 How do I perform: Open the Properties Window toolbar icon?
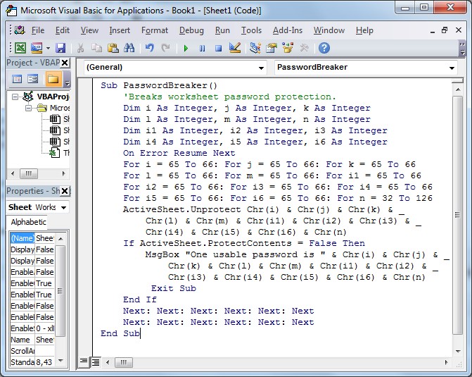272,48
